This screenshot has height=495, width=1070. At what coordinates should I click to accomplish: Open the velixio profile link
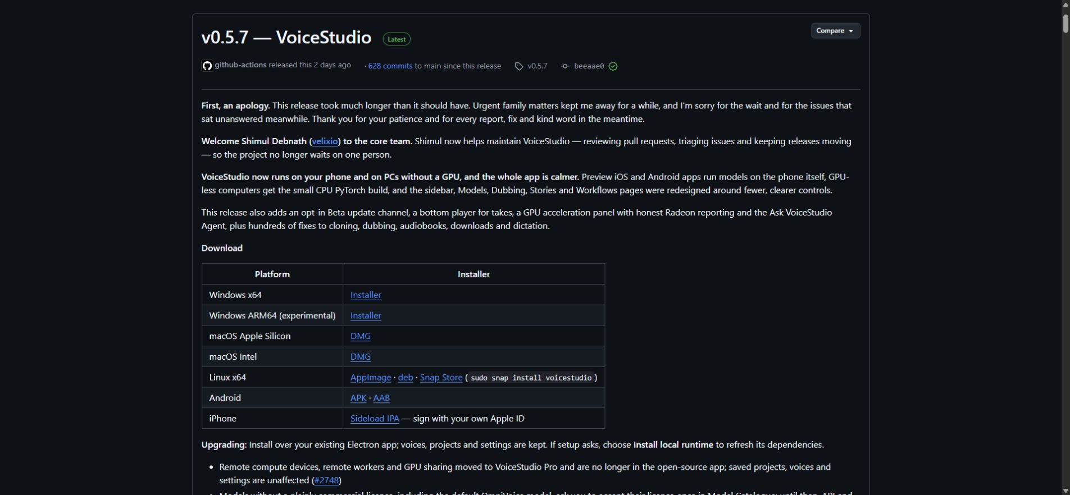(x=325, y=141)
